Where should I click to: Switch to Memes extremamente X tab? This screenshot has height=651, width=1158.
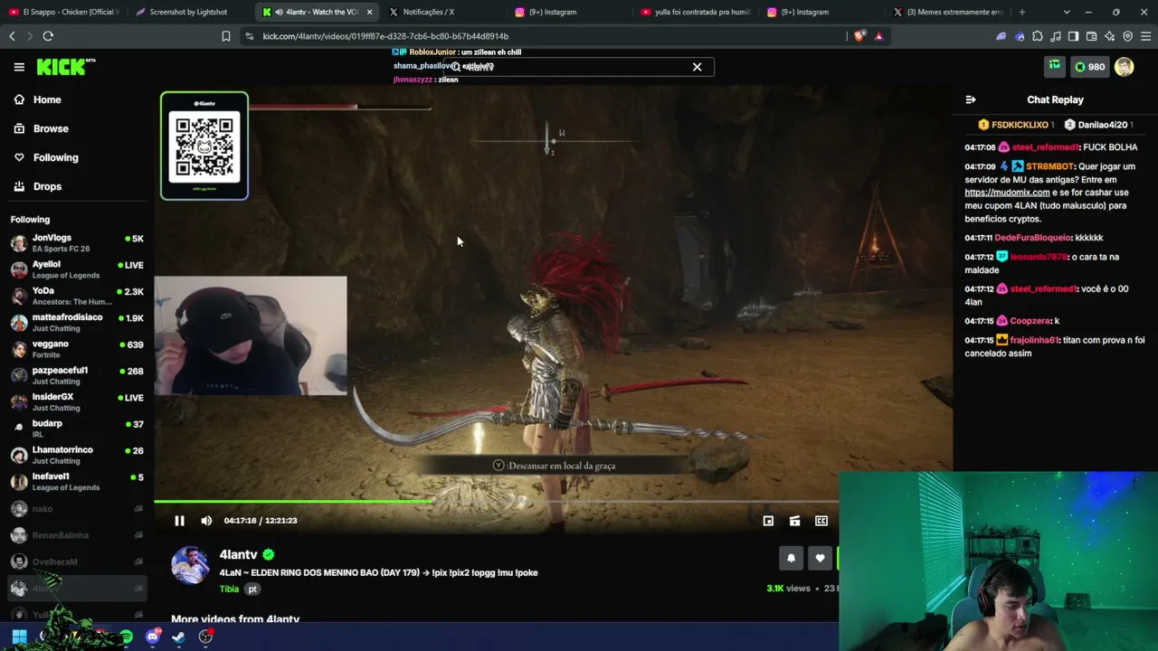point(947,12)
